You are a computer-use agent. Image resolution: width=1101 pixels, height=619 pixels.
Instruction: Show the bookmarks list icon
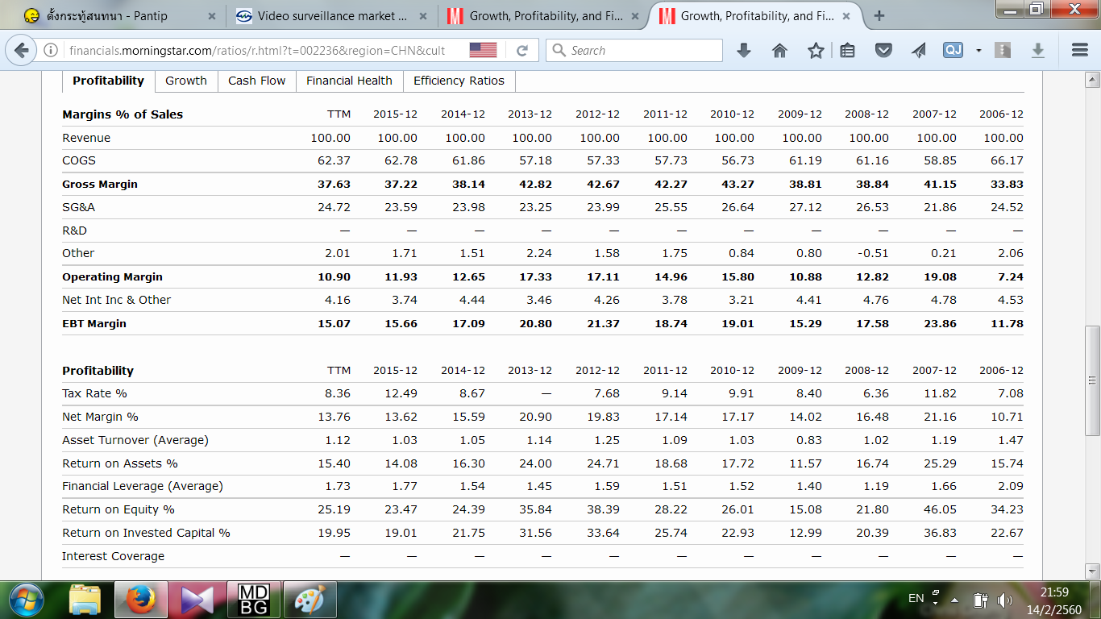pyautogui.click(x=847, y=51)
